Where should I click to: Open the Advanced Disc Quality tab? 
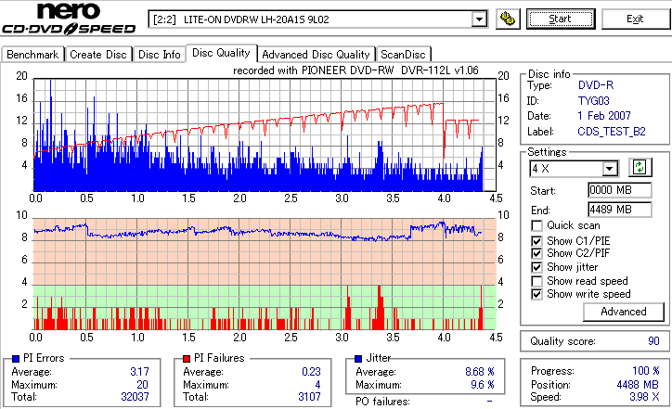point(316,55)
